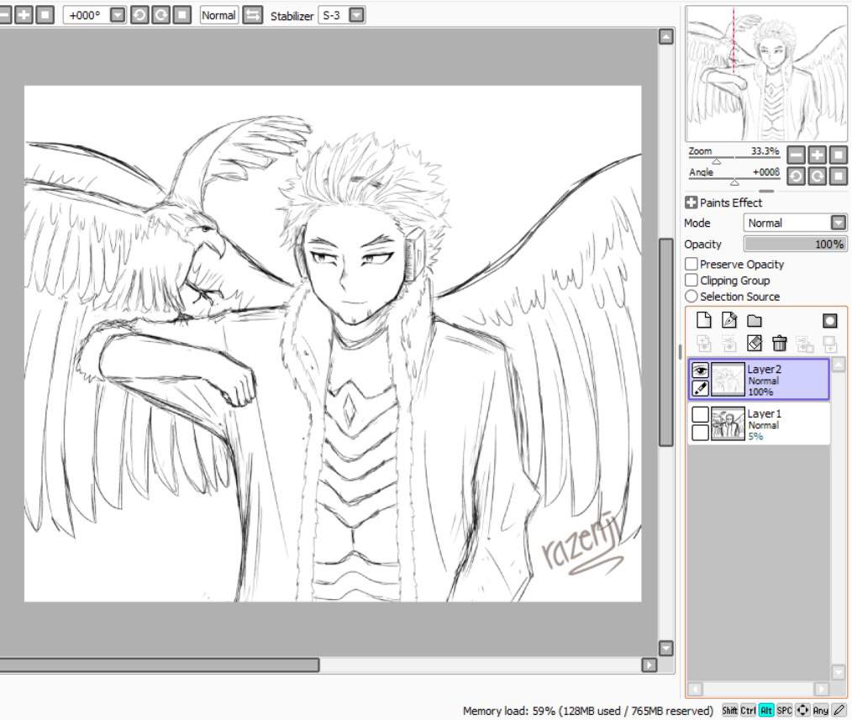852x720 pixels.
Task: Clear the selected layer with eraser icon
Action: (755, 343)
